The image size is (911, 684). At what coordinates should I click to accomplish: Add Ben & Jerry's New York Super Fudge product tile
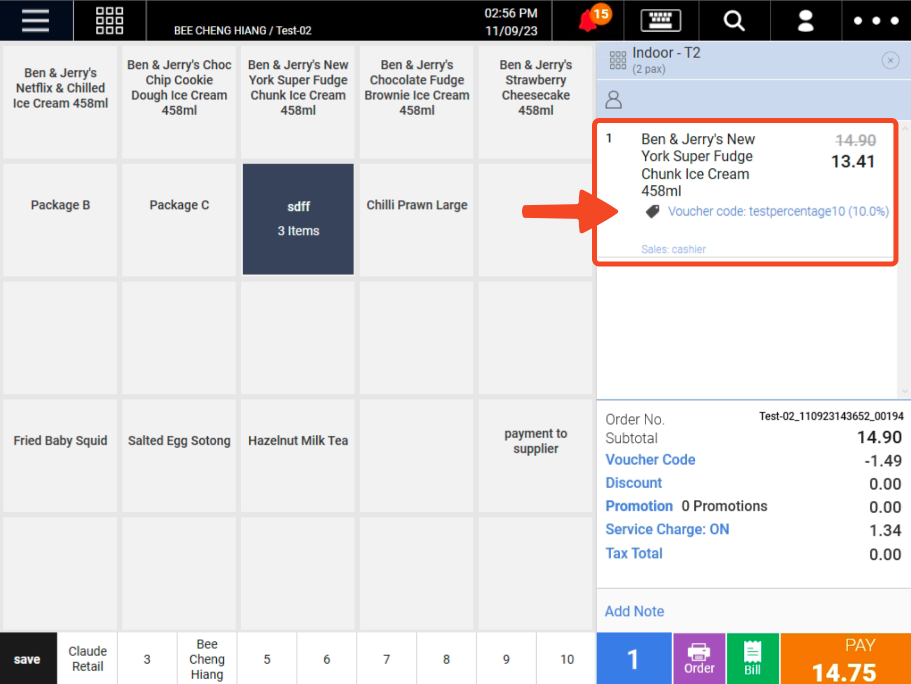298,102
